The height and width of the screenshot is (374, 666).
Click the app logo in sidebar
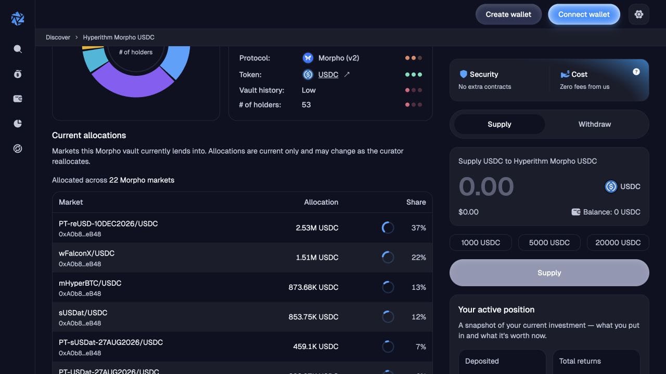pyautogui.click(x=18, y=18)
